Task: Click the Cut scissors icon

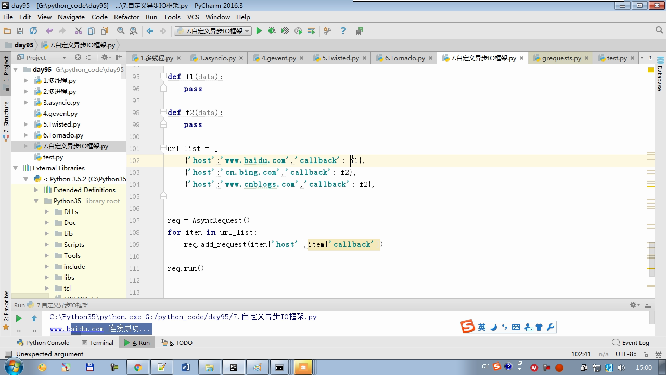Action: (x=79, y=31)
